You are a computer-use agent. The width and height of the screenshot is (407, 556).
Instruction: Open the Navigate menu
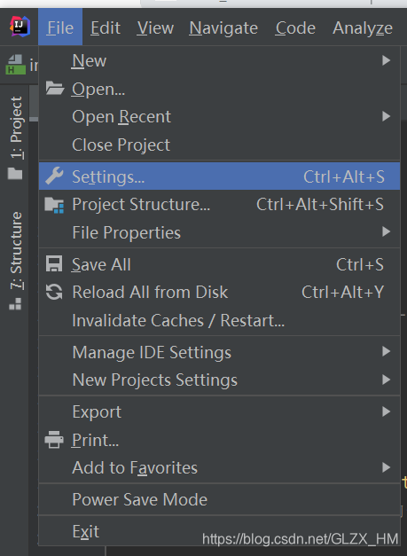click(223, 27)
